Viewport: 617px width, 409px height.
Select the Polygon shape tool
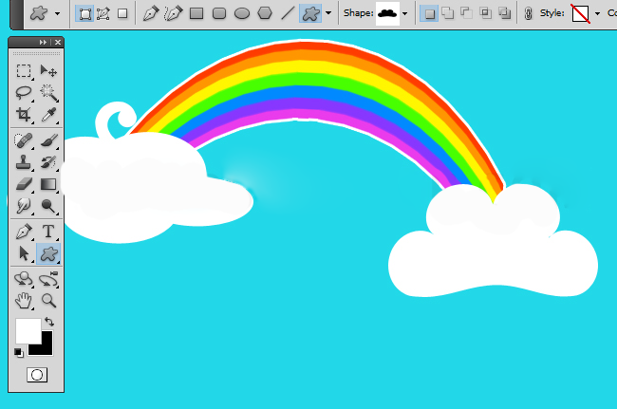[265, 14]
